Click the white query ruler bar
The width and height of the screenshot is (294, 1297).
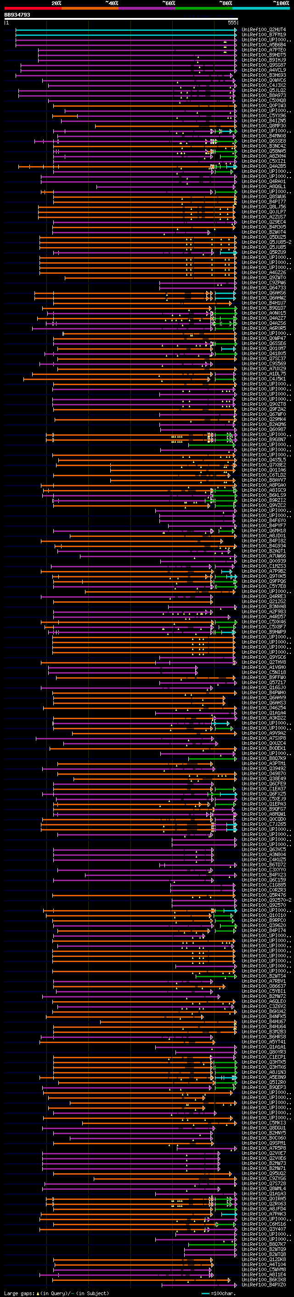point(121,18)
